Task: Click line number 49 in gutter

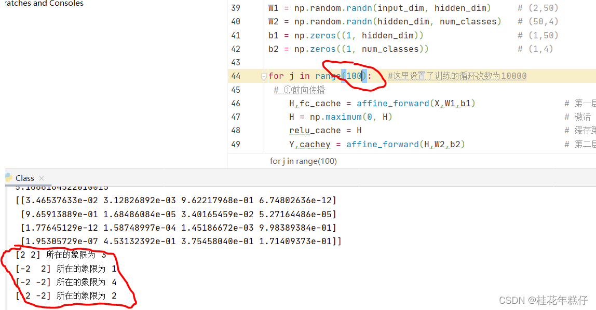Action: click(236, 144)
